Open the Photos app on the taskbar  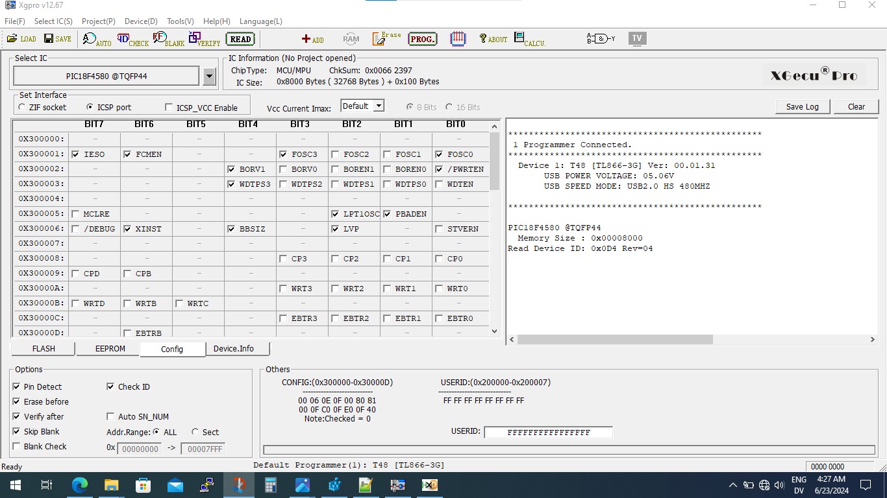(x=302, y=485)
